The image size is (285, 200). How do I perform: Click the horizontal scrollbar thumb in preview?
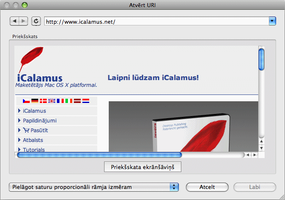pyautogui.click(x=99, y=155)
